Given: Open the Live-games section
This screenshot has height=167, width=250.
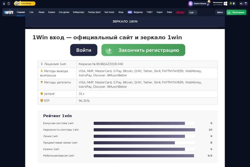Looking at the screenshot, I should tap(64, 12).
